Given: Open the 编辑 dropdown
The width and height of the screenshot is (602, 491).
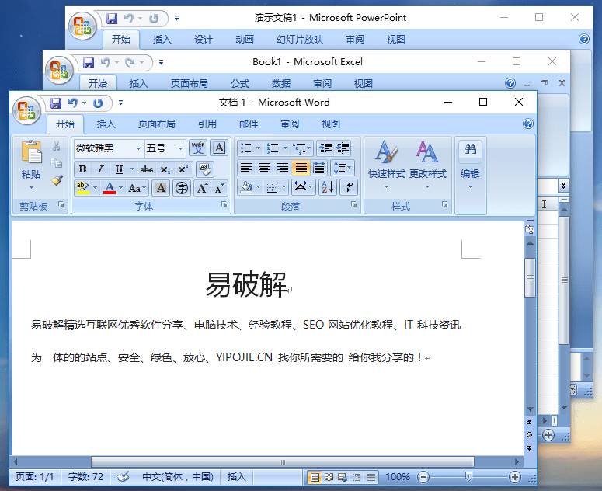Looking at the screenshot, I should [470, 165].
